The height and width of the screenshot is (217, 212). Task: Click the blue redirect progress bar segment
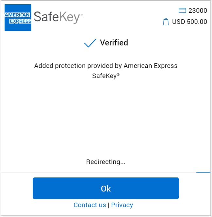tap(203, 172)
